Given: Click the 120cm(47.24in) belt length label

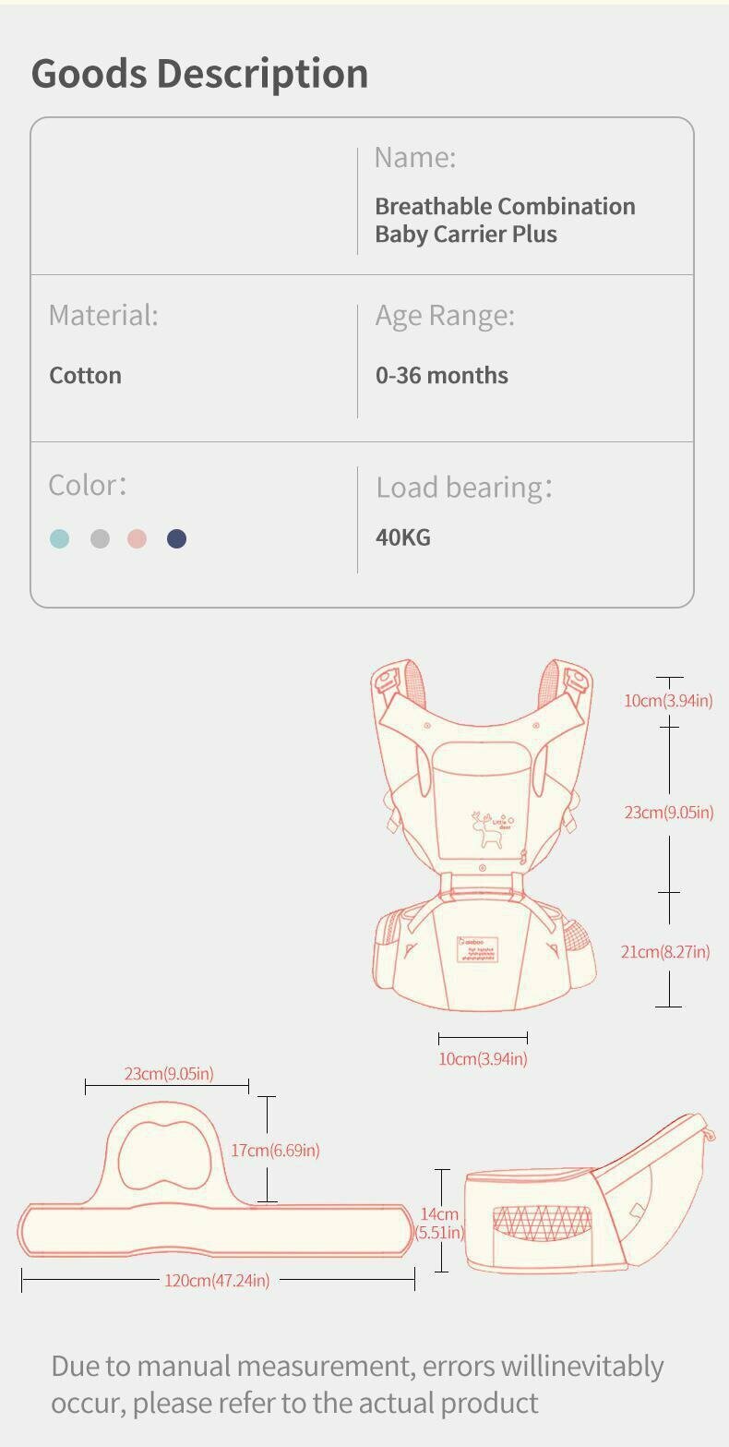Looking at the screenshot, I should (x=217, y=1280).
